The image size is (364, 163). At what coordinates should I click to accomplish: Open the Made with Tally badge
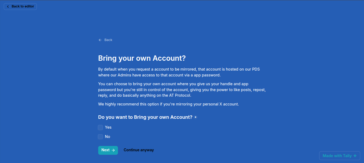point(339,156)
